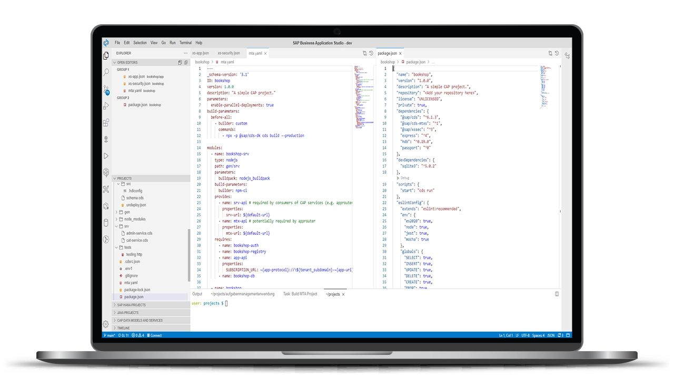Viewport: 674px width, 379px height.
Task: Click the JSON language mode in status bar
Action: click(551, 335)
